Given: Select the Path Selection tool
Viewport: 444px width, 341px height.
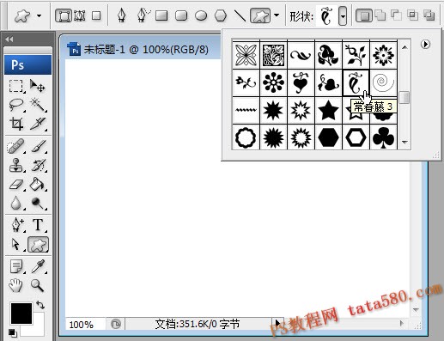Looking at the screenshot, I should (x=16, y=245).
